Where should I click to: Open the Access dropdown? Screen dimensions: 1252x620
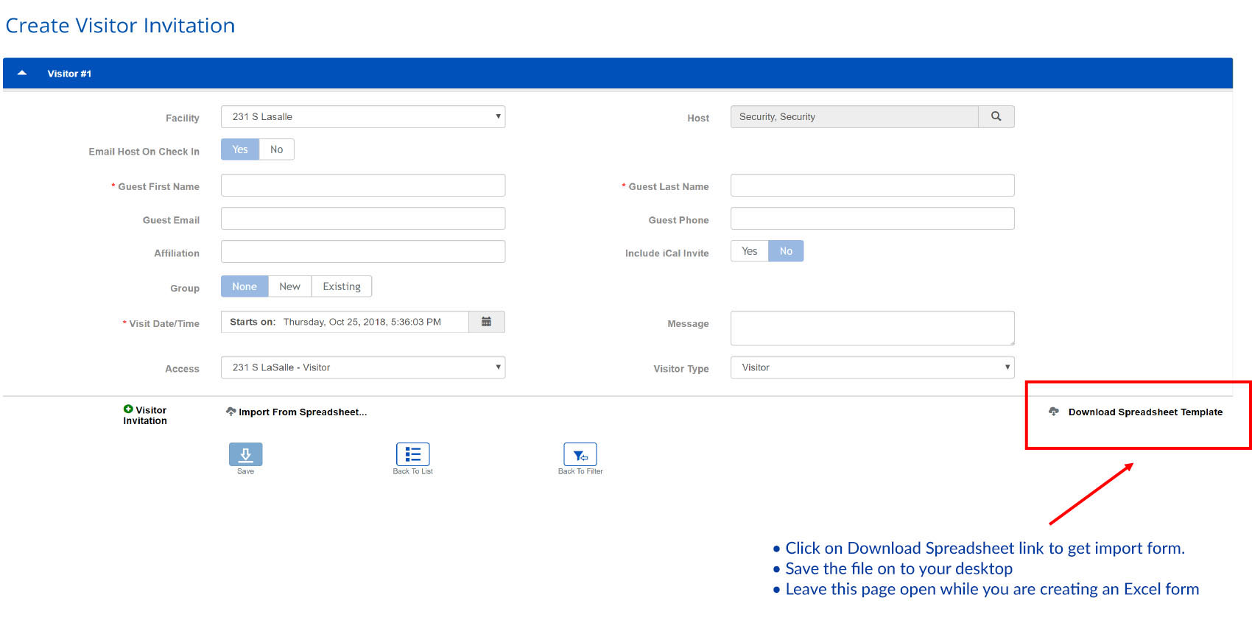(x=362, y=367)
